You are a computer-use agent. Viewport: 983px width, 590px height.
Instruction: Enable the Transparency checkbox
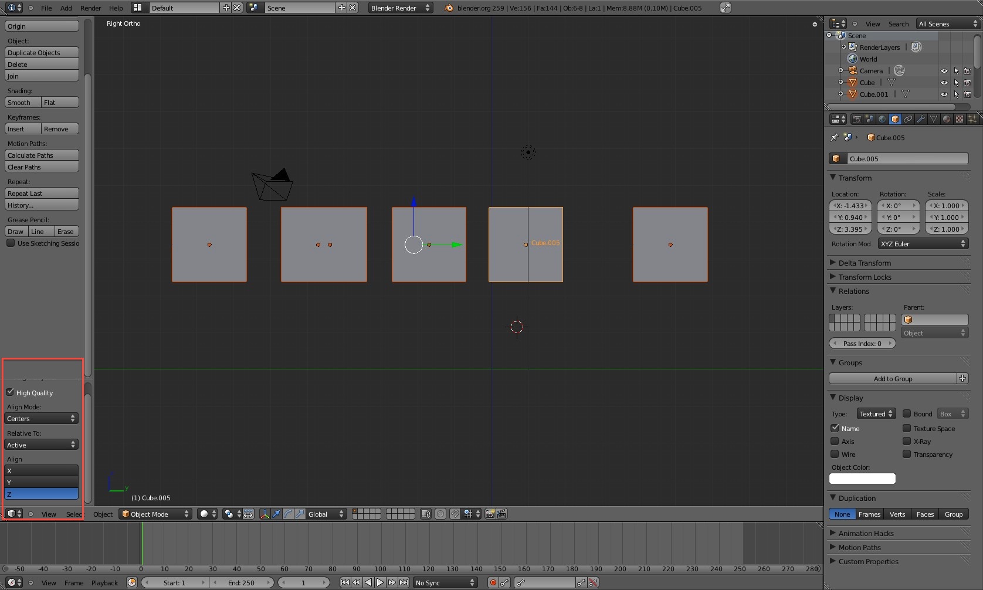pyautogui.click(x=907, y=454)
